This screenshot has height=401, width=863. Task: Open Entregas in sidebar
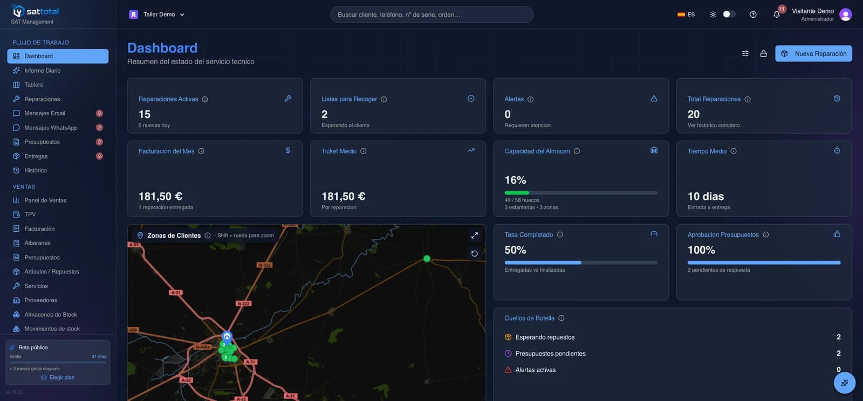58,156
